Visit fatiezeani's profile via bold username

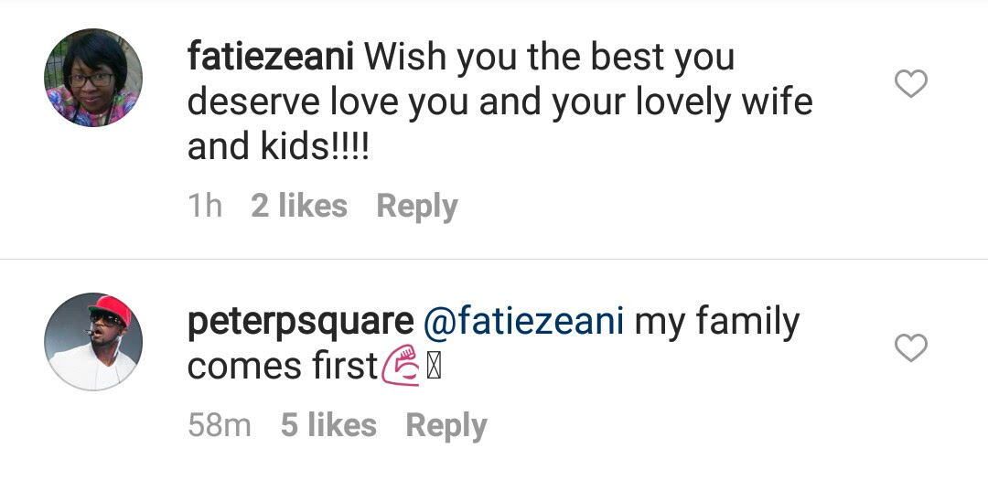tap(270, 57)
